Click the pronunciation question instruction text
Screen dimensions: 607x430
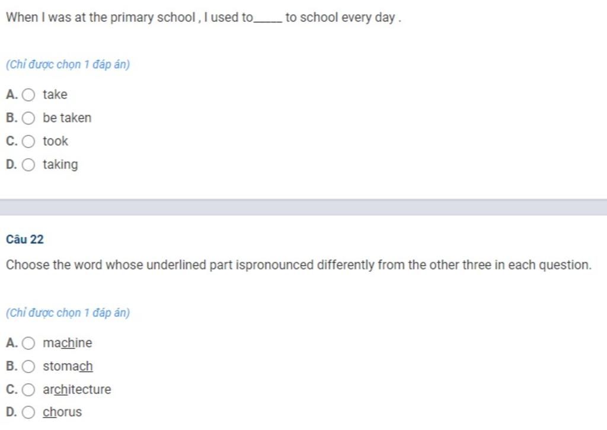pos(299,265)
